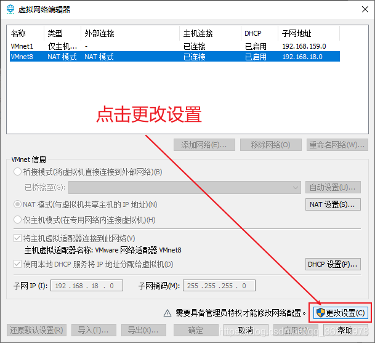
Task: Click the 子网掩码 input field
Action: (x=219, y=286)
